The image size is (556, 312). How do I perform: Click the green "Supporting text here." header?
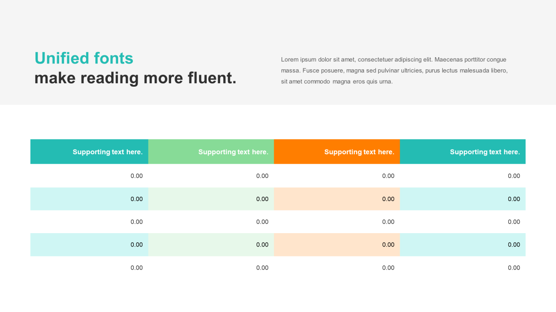[211, 152]
